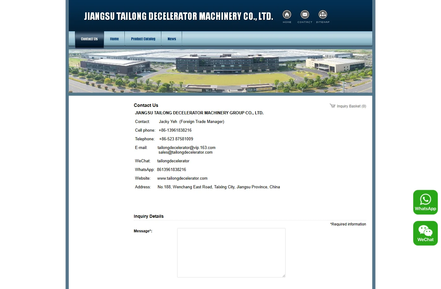441x289 pixels.
Task: Click telephone number +86-523 87581009
Action: [x=176, y=139]
